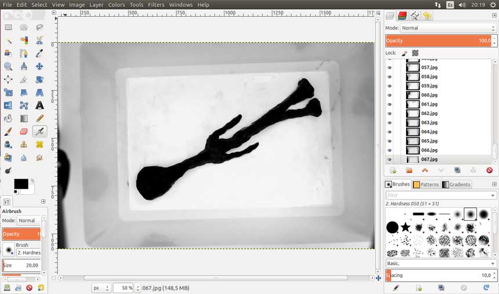Select the Rotate tool
This screenshot has height=294, width=499.
pyautogui.click(x=39, y=79)
